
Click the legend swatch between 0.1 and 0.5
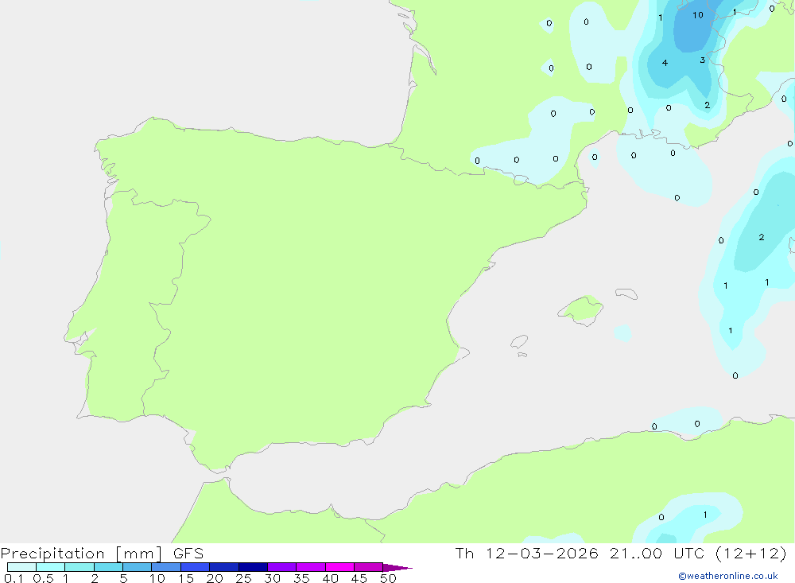21,567
